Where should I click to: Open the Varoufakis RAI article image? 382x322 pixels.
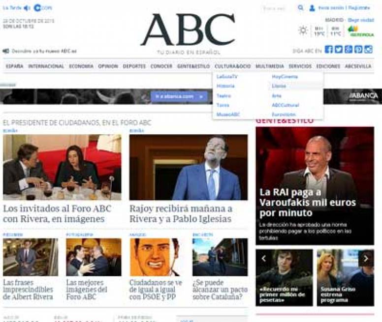click(315, 185)
